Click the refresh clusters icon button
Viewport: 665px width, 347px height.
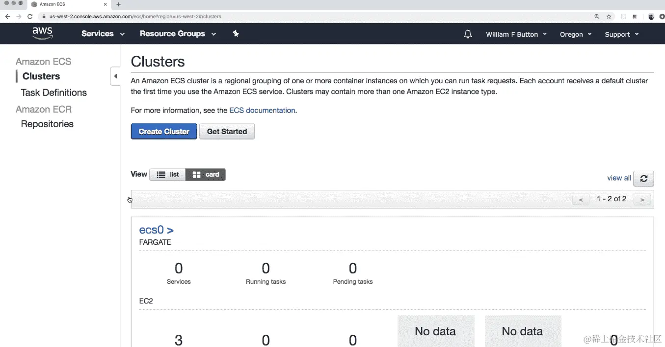click(x=643, y=179)
